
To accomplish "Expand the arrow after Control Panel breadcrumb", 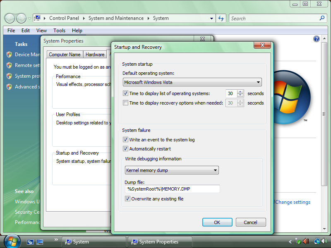I will click(x=84, y=18).
